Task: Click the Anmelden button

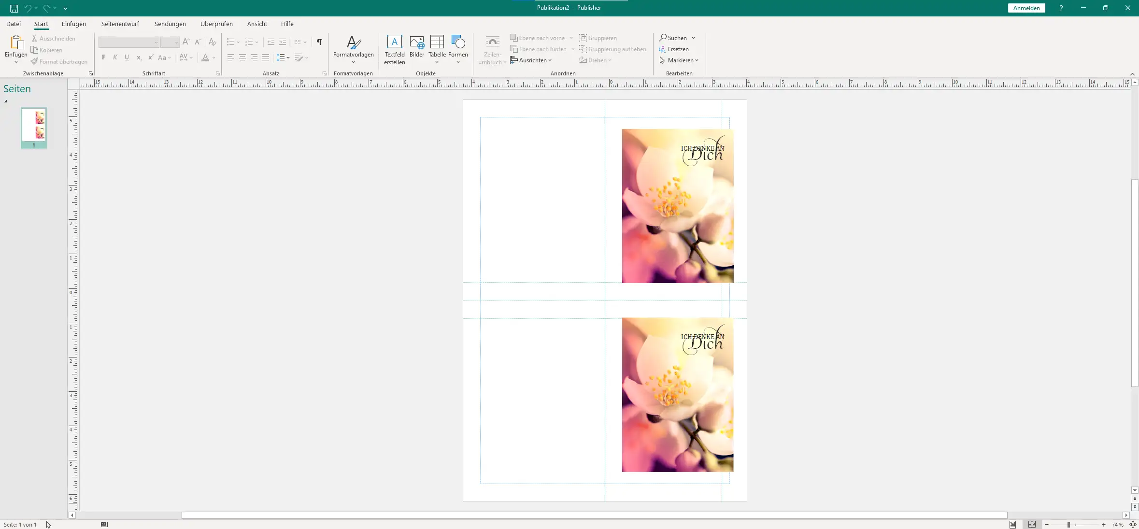Action: coord(1026,8)
